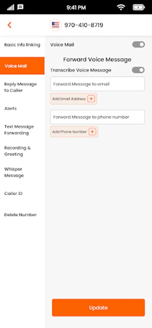Tap the plus icon beside Add Phone Number
152x328 pixels.
click(93, 132)
